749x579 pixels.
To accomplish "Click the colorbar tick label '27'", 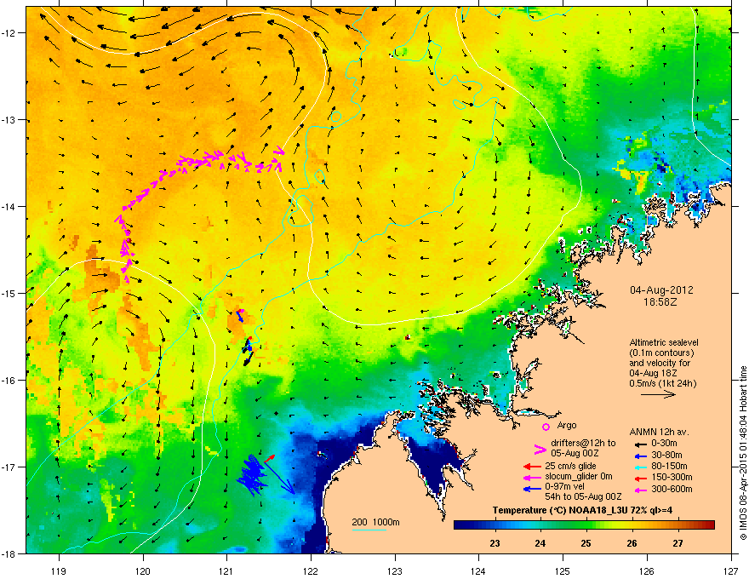I will point(678,543).
